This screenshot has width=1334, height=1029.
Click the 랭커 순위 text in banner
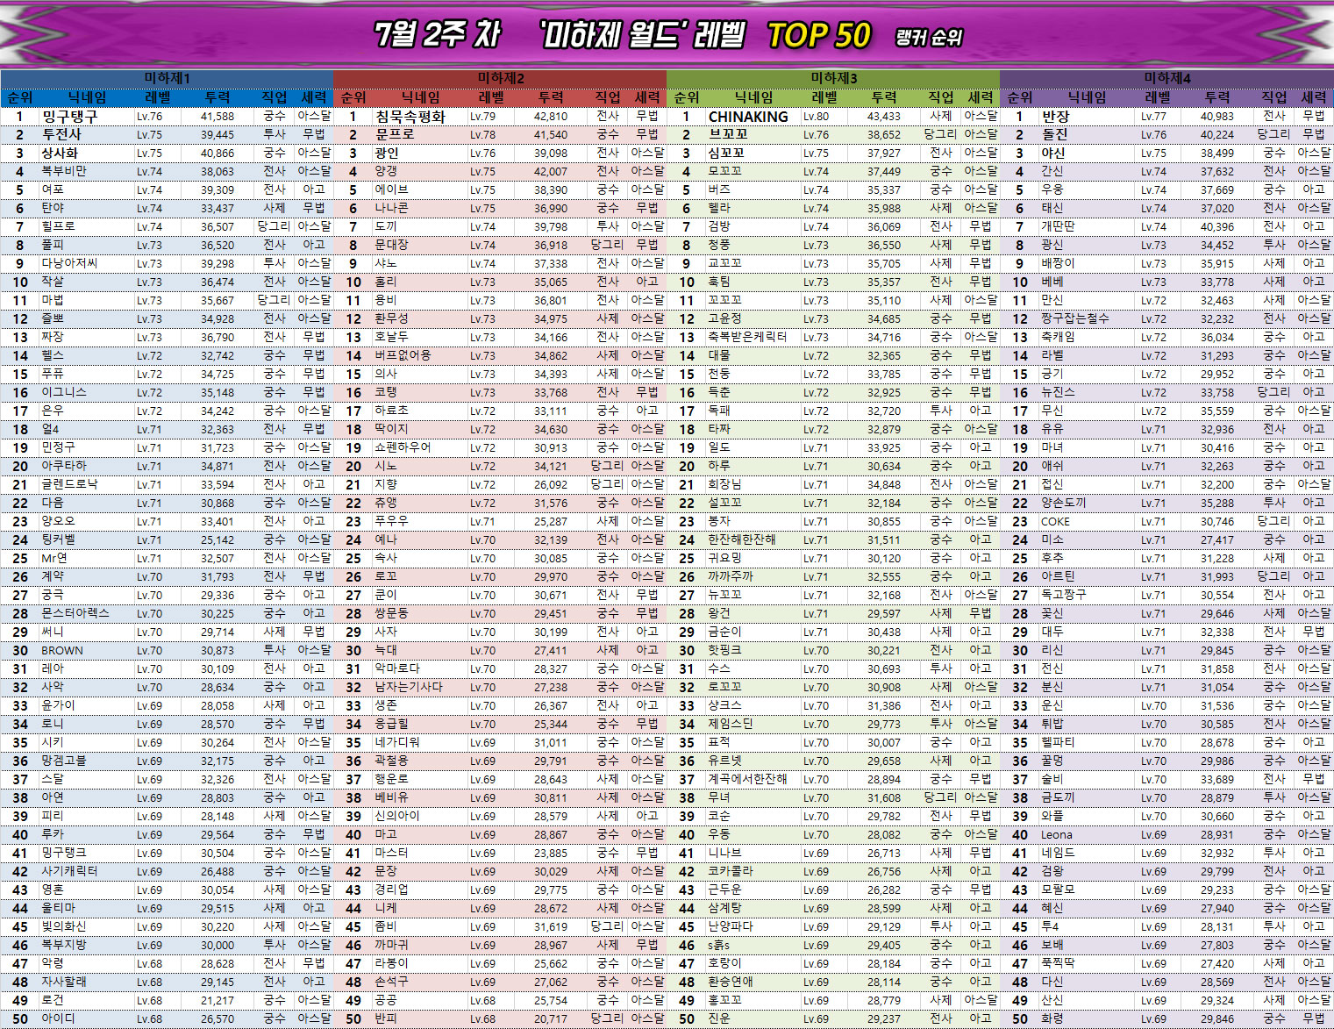coord(929,38)
